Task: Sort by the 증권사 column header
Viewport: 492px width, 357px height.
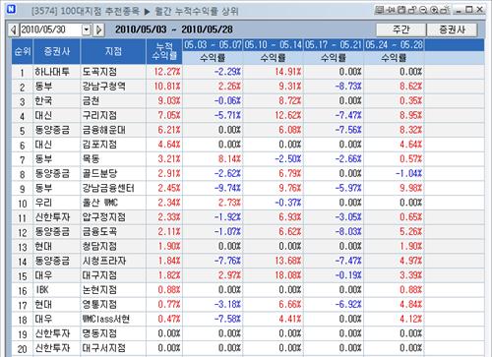Action: pos(57,51)
